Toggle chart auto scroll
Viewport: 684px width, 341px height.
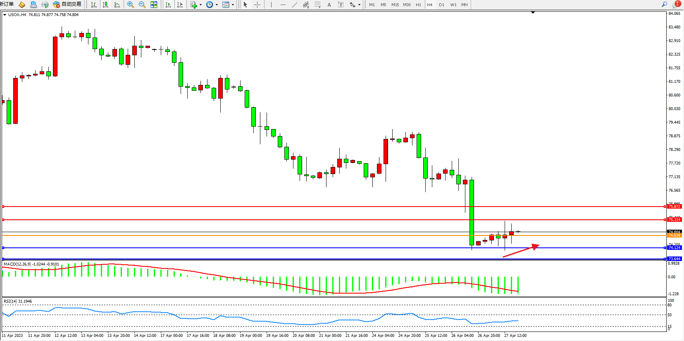[168, 5]
